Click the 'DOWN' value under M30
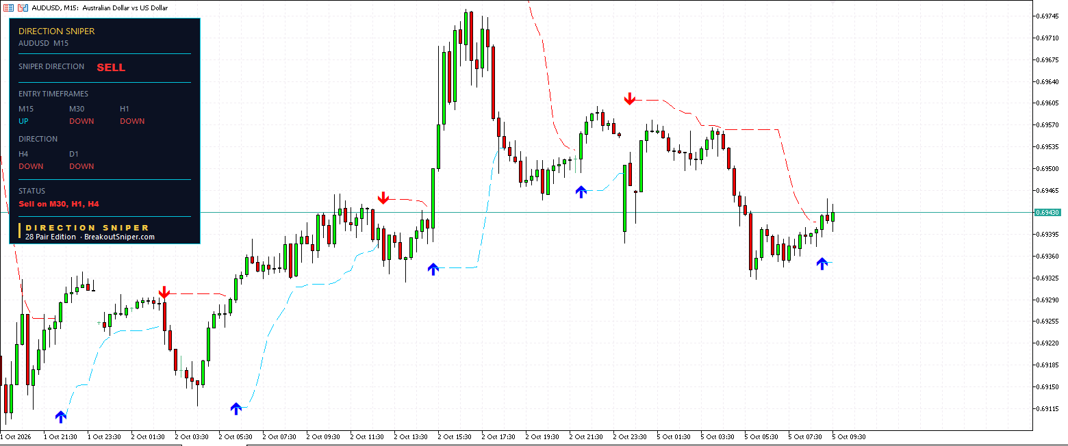The height and width of the screenshot is (446, 1068). tap(81, 121)
